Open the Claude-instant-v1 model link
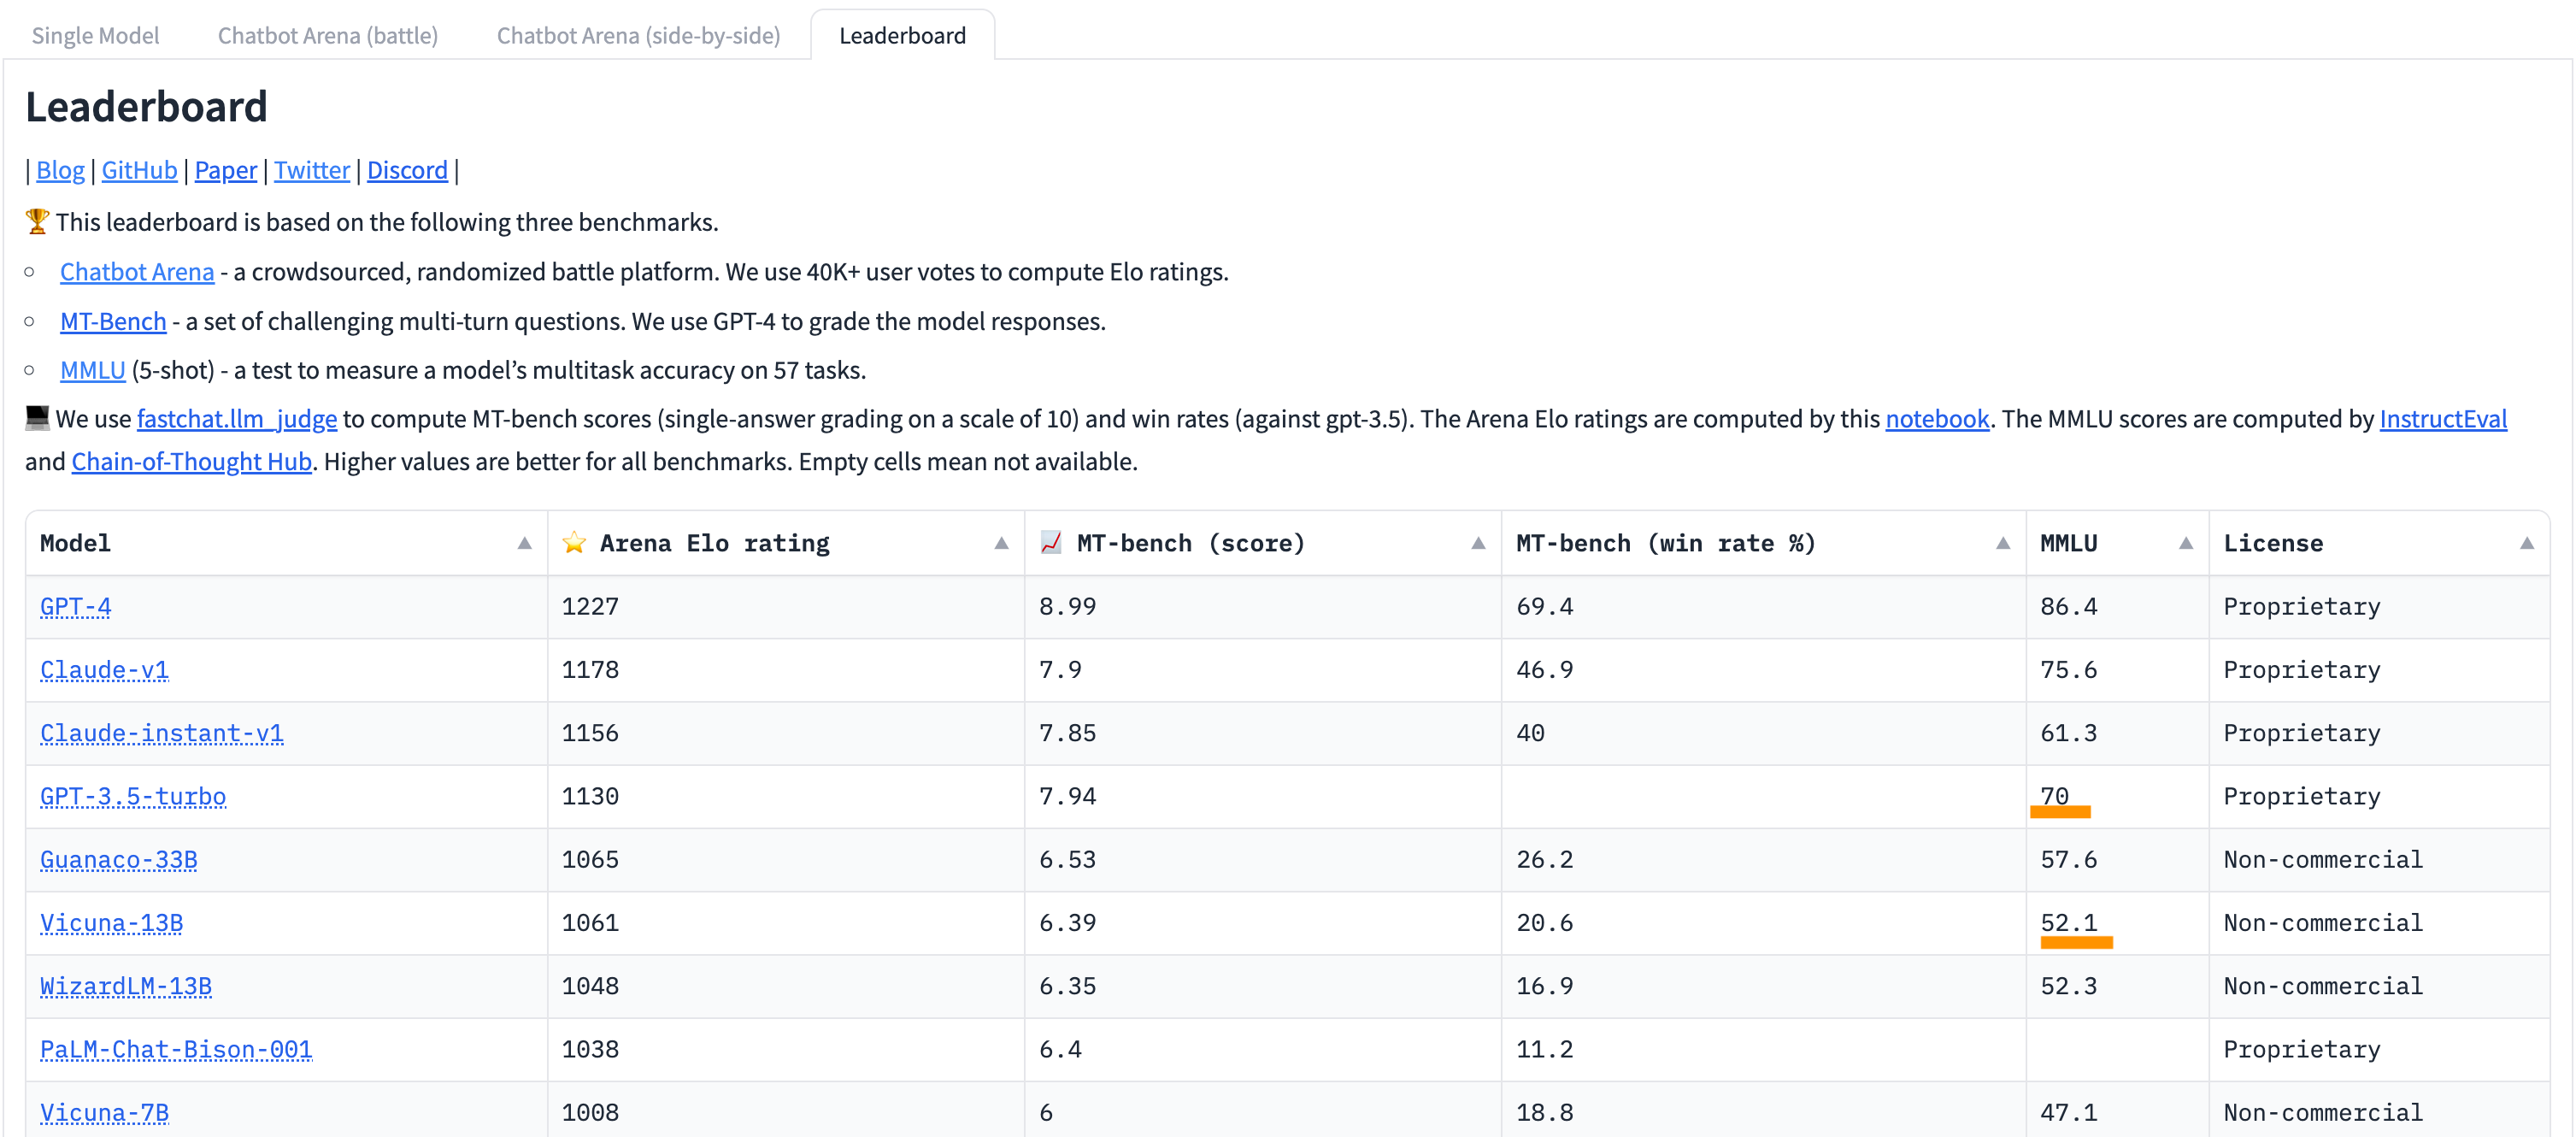This screenshot has width=2576, height=1137. [162, 733]
